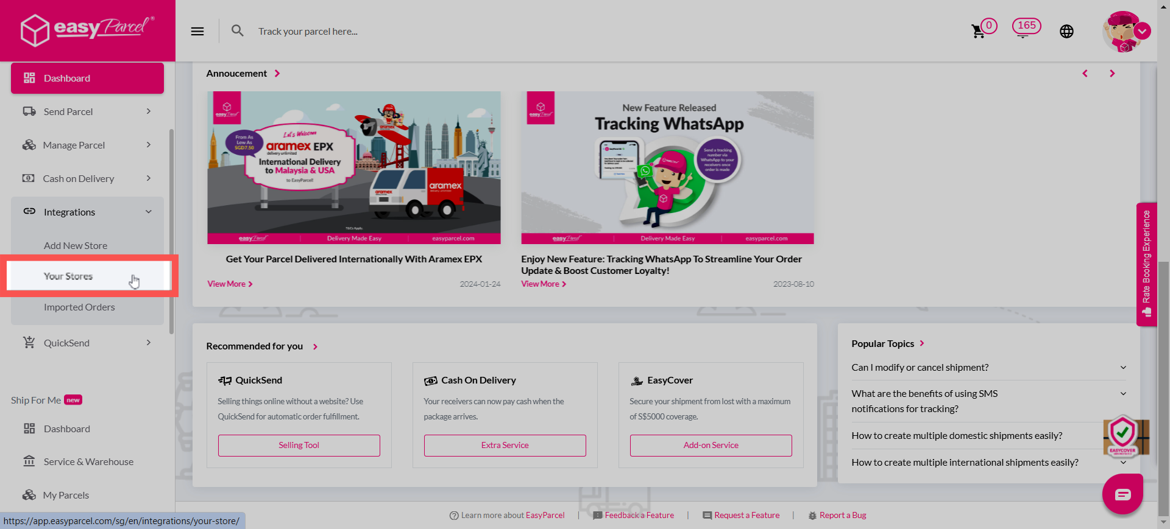Expand multiple international shipments topic
Viewport: 1170px width, 529px height.
(x=989, y=462)
